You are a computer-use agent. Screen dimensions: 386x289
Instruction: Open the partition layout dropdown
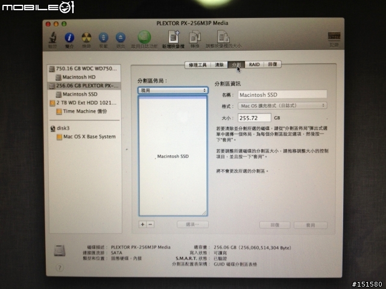(173, 90)
